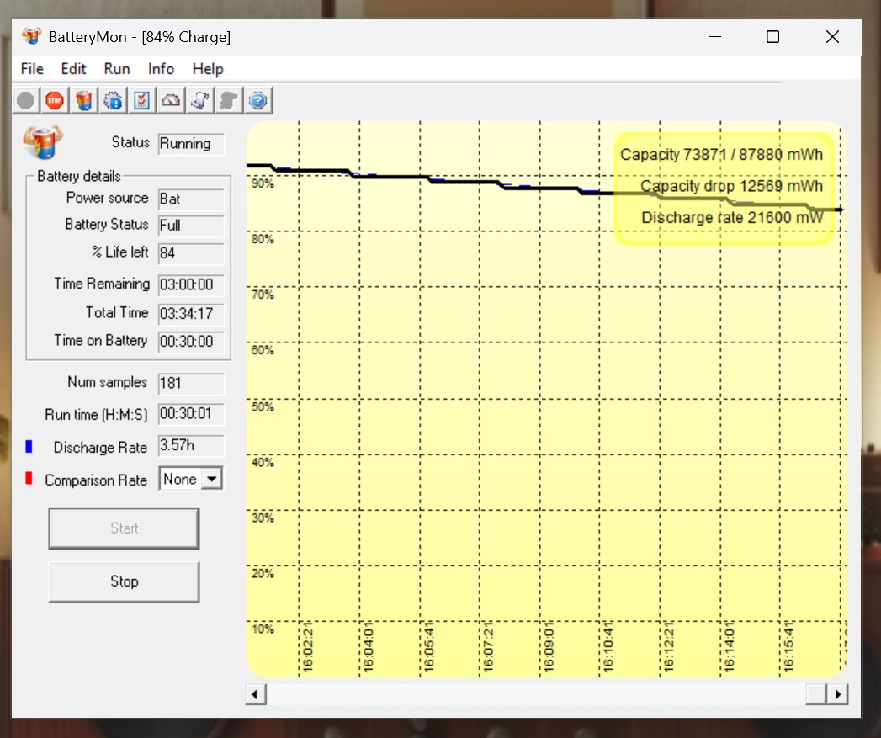Open the Info menu
881x738 pixels.
(161, 68)
